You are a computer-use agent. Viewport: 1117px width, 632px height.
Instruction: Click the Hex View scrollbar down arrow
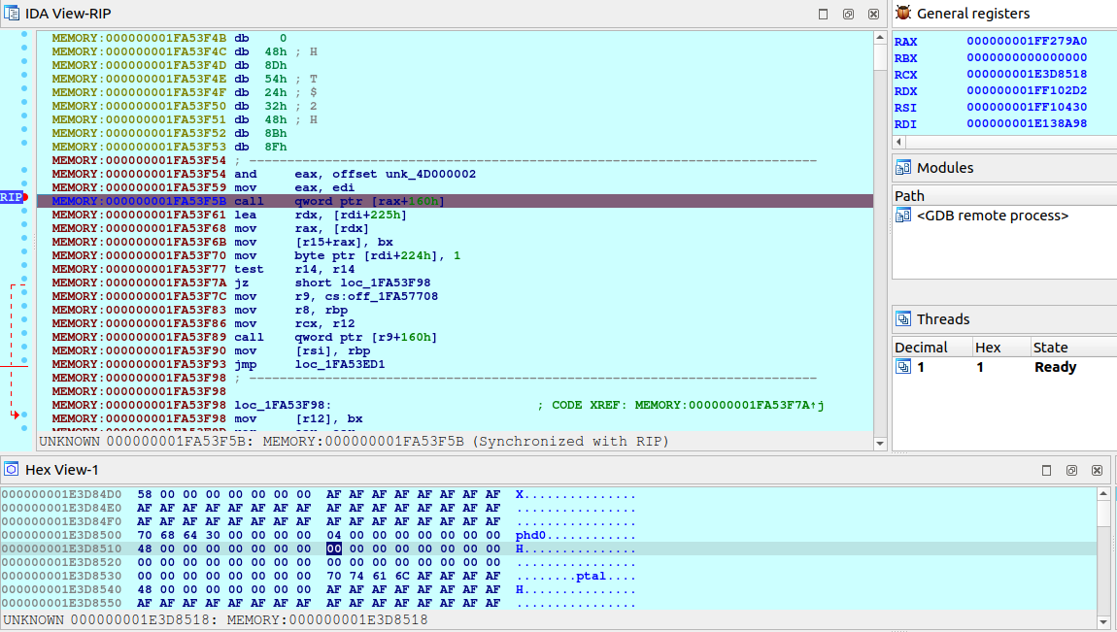pos(1103,621)
